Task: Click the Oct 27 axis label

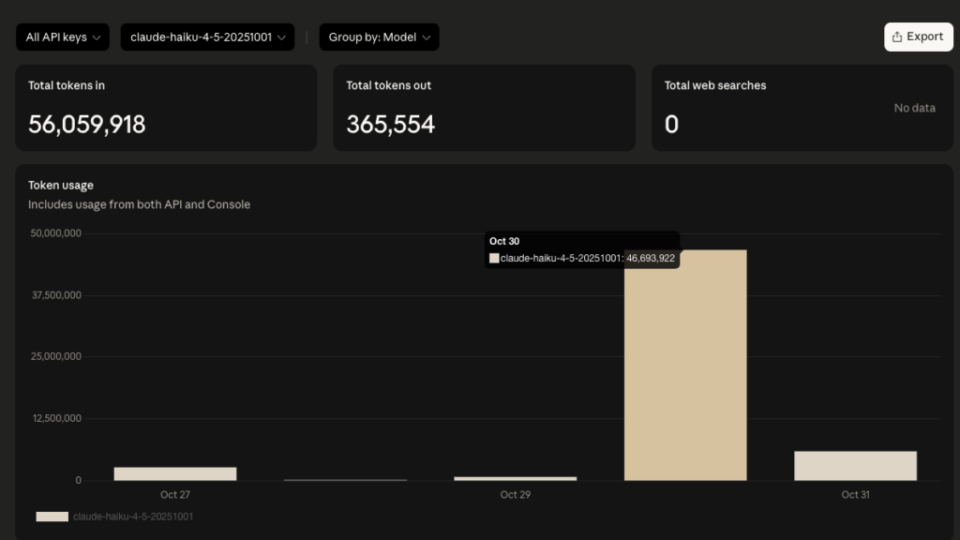Action: (175, 494)
